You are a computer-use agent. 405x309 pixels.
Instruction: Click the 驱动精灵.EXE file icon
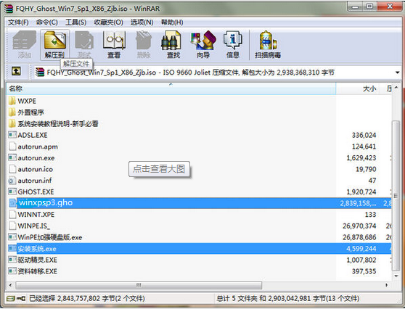tap(12, 260)
